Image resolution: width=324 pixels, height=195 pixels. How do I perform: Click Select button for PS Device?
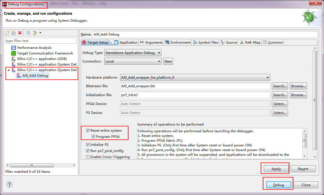pos(280,113)
